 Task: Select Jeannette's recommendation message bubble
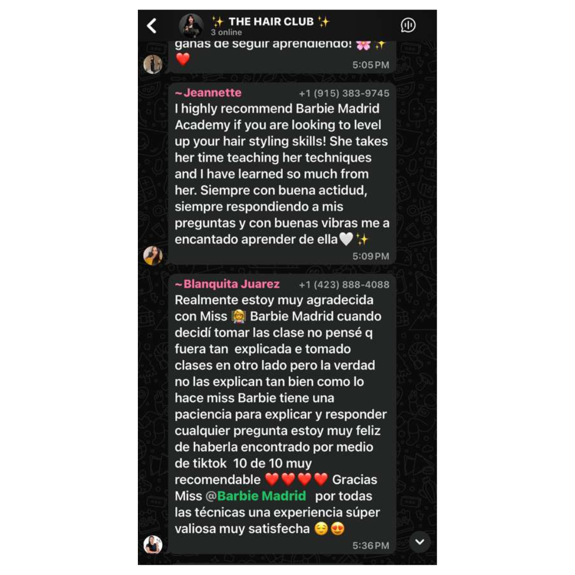point(282,173)
